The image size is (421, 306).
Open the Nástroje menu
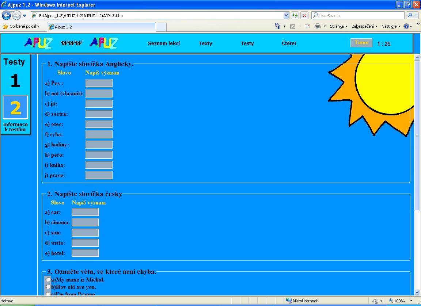pos(391,26)
